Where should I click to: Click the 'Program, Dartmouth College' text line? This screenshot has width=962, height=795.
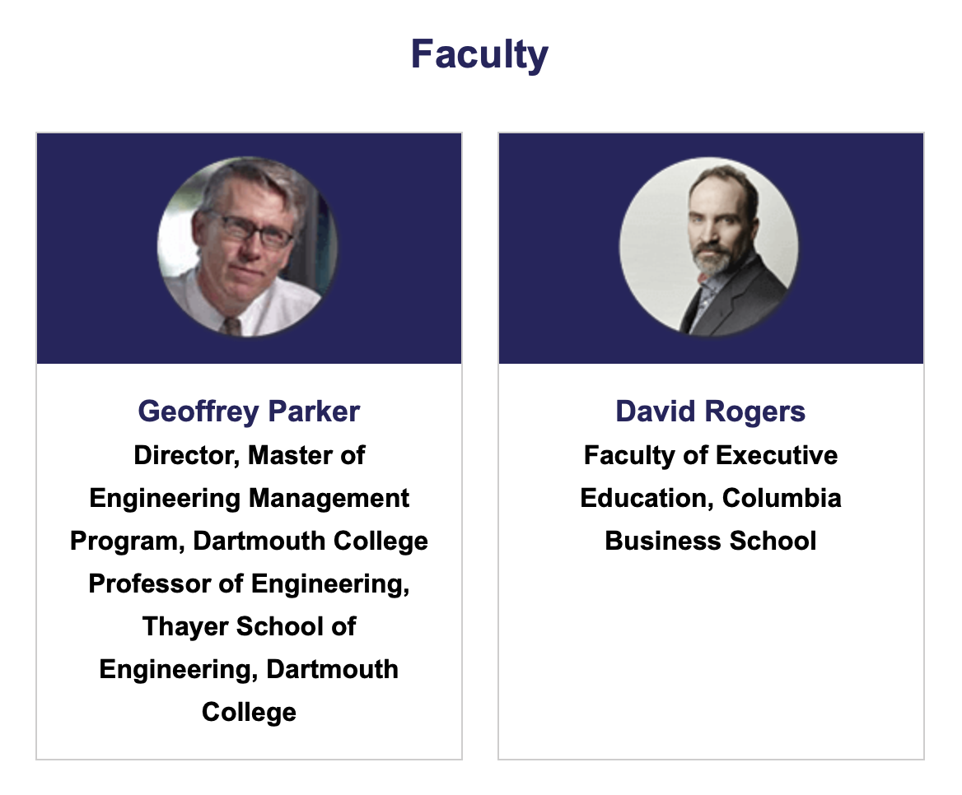tap(249, 541)
